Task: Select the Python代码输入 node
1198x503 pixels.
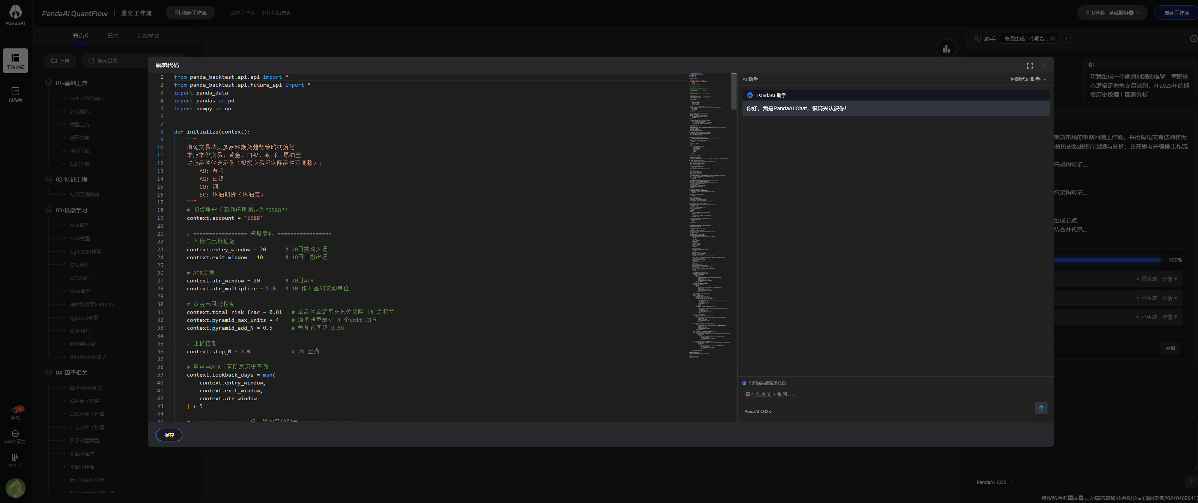Action: click(87, 98)
